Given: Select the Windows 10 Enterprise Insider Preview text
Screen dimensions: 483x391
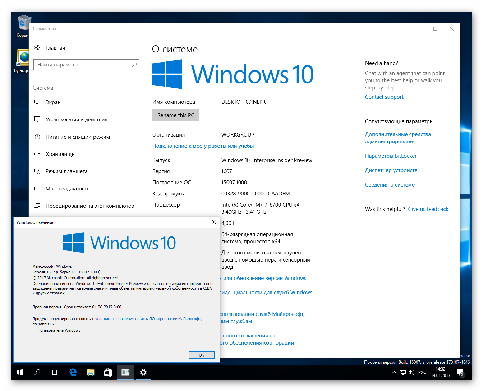Looking at the screenshot, I should pyautogui.click(x=267, y=160).
